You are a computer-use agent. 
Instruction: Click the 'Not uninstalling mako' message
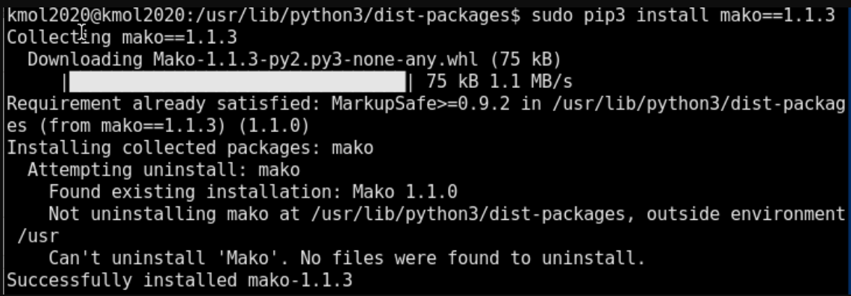pyautogui.click(x=158, y=214)
